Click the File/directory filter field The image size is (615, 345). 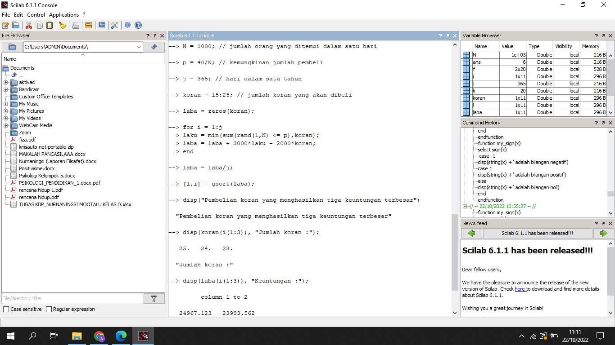pyautogui.click(x=72, y=298)
